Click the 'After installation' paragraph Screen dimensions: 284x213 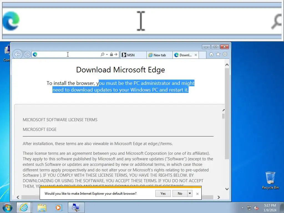(98, 144)
